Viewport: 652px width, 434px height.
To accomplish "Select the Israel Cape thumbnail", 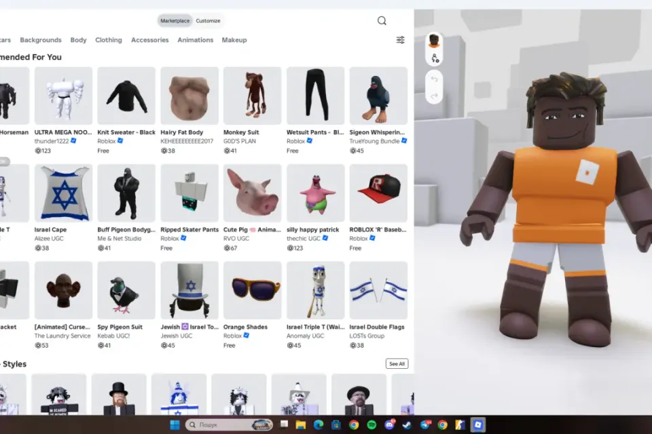I will pyautogui.click(x=63, y=193).
